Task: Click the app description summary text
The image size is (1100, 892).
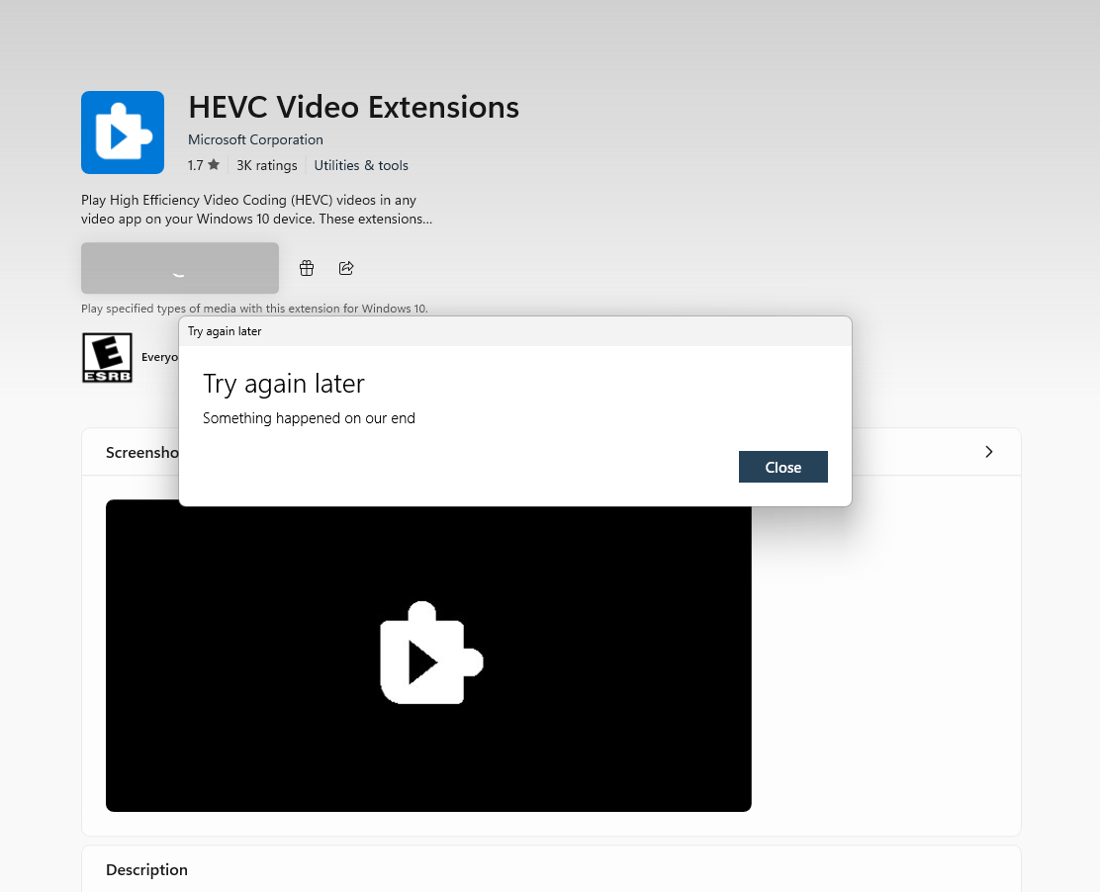Action: pyautogui.click(x=257, y=210)
